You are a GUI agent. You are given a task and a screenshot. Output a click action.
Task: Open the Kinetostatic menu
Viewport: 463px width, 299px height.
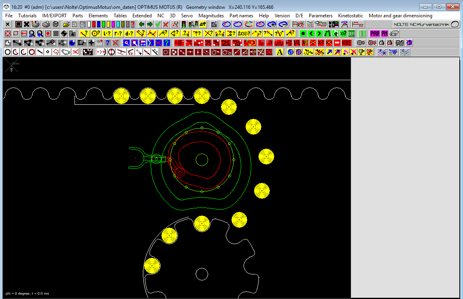tap(350, 16)
